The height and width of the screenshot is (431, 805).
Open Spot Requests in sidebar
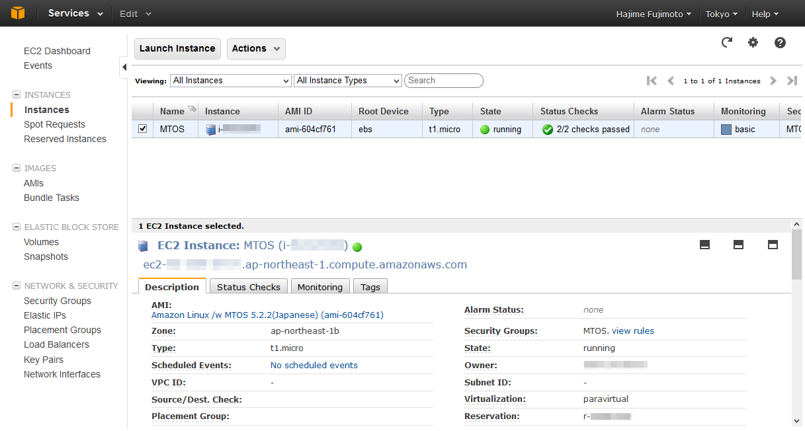coord(54,124)
